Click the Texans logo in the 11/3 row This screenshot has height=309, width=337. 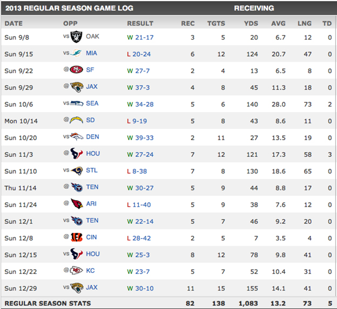tap(77, 154)
